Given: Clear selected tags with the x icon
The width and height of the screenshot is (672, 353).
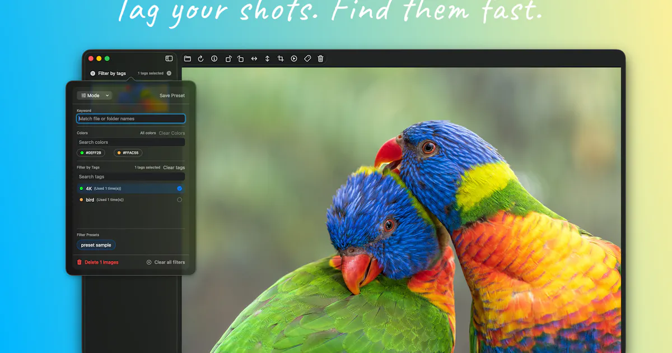Looking at the screenshot, I should click(x=169, y=73).
